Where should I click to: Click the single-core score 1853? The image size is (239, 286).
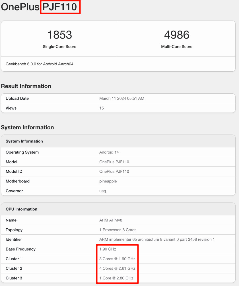pos(59,35)
